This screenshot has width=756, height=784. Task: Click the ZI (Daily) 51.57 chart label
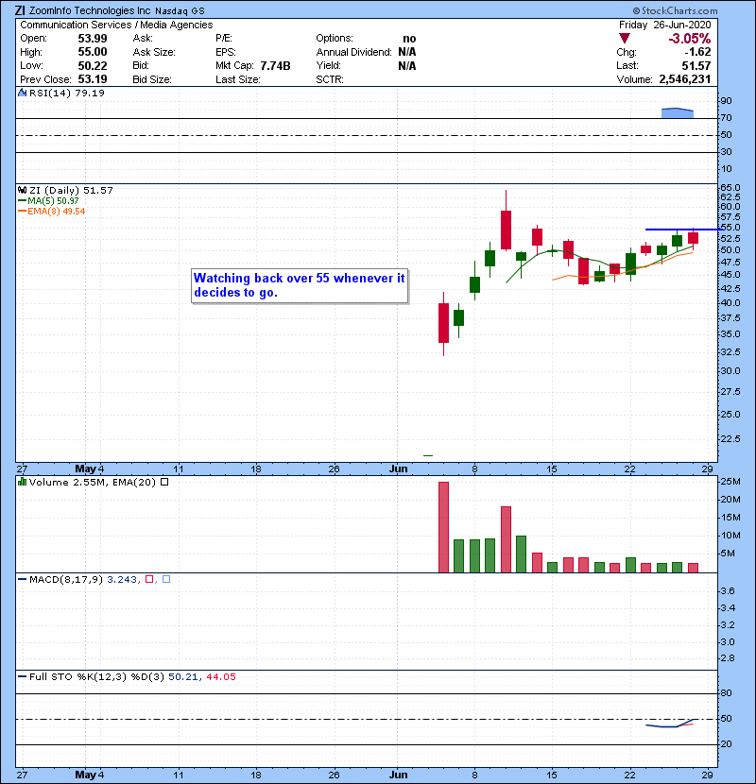71,190
